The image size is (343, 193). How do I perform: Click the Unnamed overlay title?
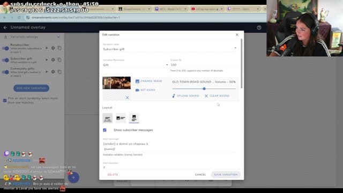click(x=28, y=27)
